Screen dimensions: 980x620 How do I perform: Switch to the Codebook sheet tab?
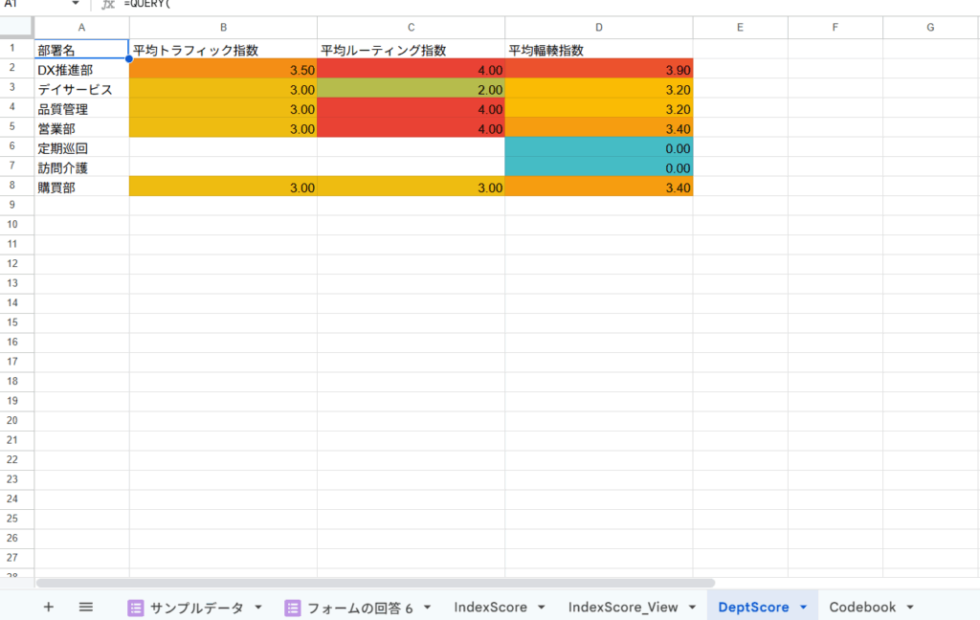click(862, 607)
